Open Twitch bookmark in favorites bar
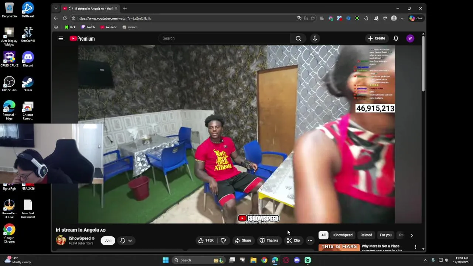This screenshot has height=266, width=473. 88,27
